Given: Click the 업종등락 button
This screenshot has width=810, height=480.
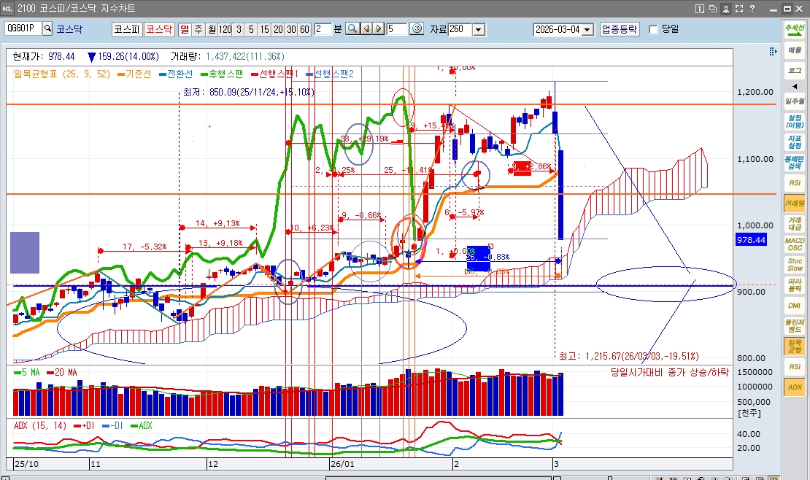Looking at the screenshot, I should tap(620, 29).
